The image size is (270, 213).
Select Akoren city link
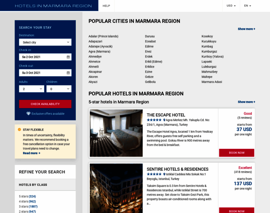93,77
